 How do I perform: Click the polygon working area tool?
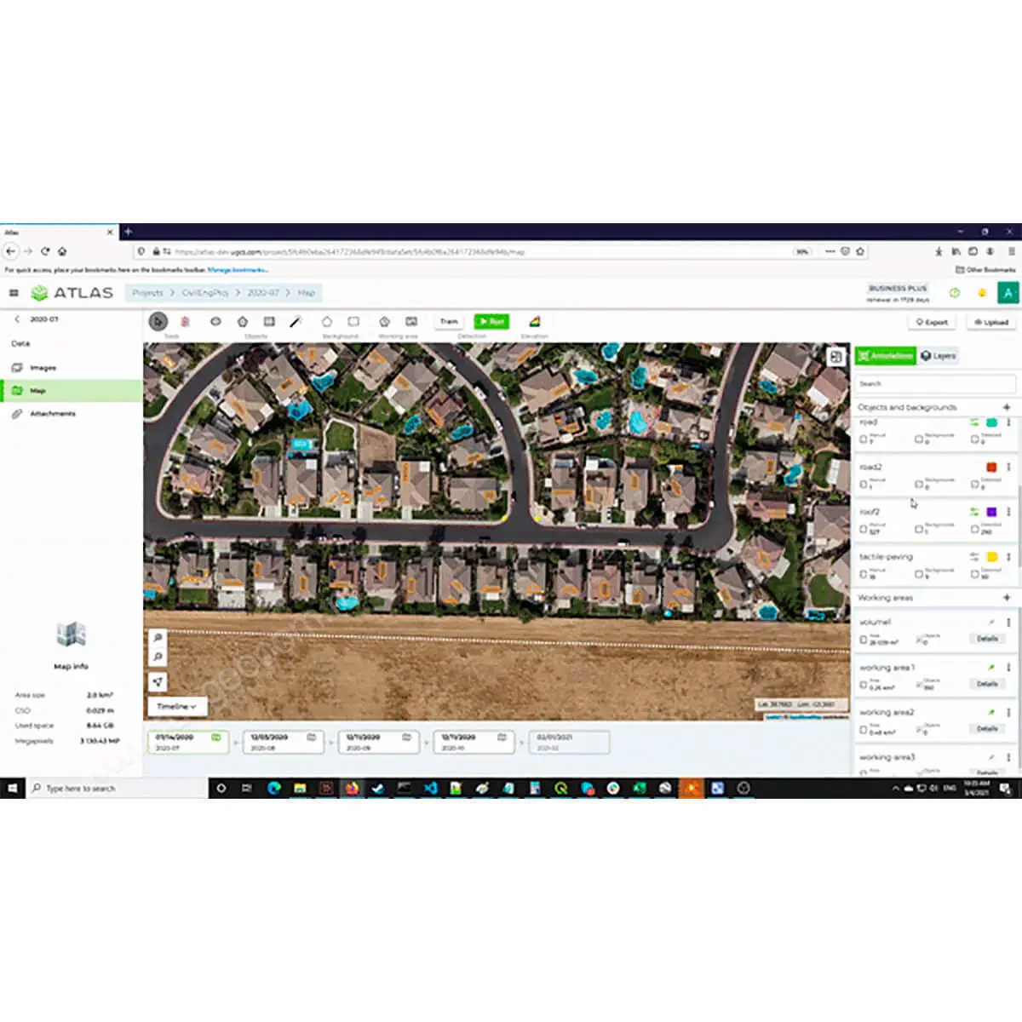click(x=384, y=322)
